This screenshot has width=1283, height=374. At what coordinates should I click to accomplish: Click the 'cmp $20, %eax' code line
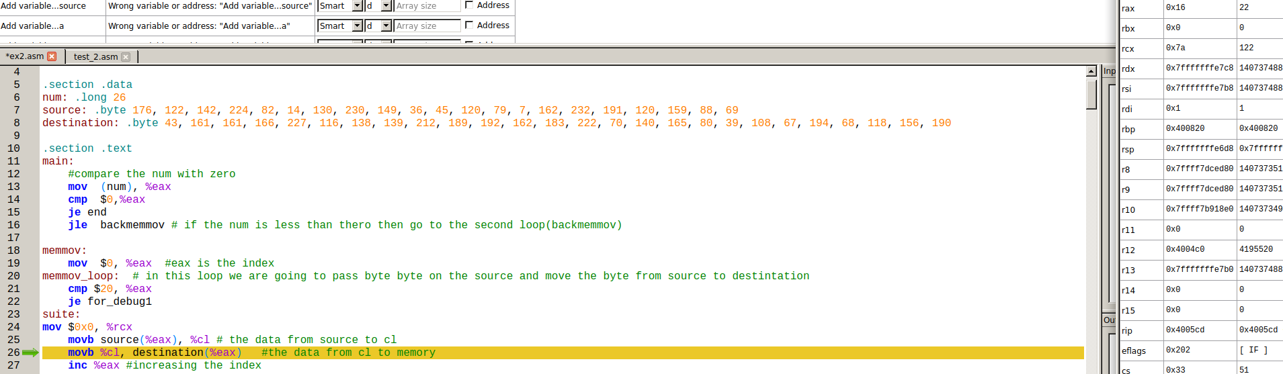coord(110,289)
